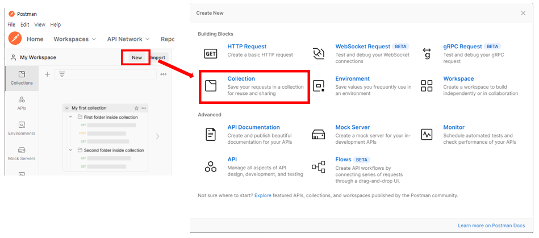Click the Collection title link

pyautogui.click(x=241, y=79)
